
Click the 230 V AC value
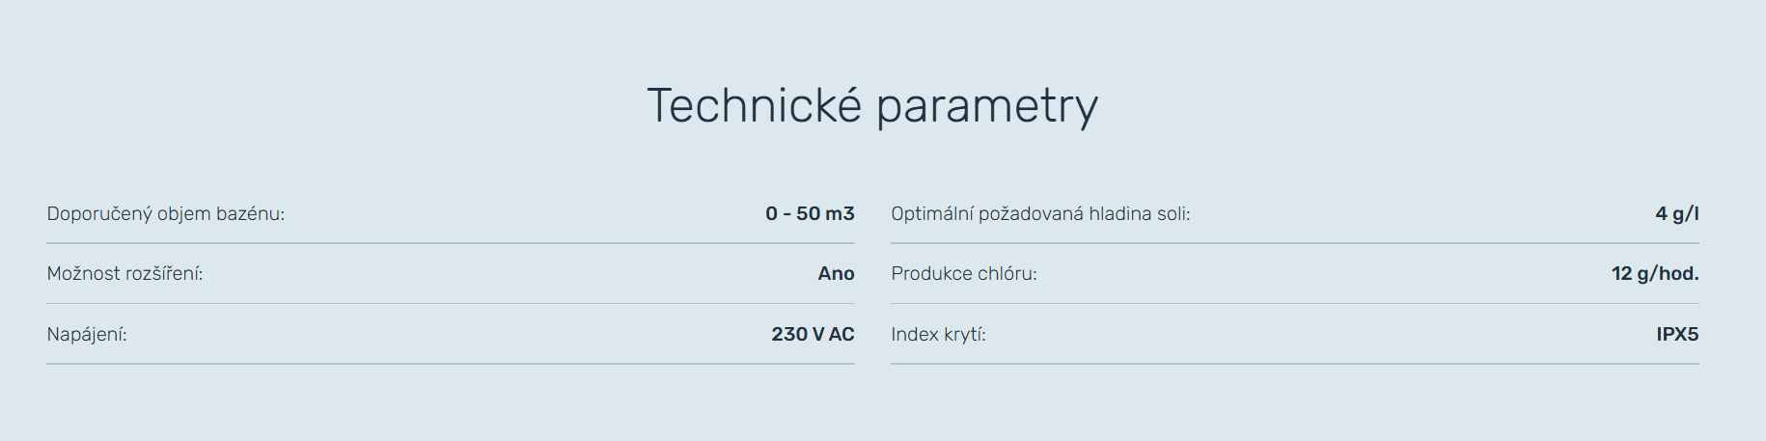pyautogui.click(x=813, y=335)
